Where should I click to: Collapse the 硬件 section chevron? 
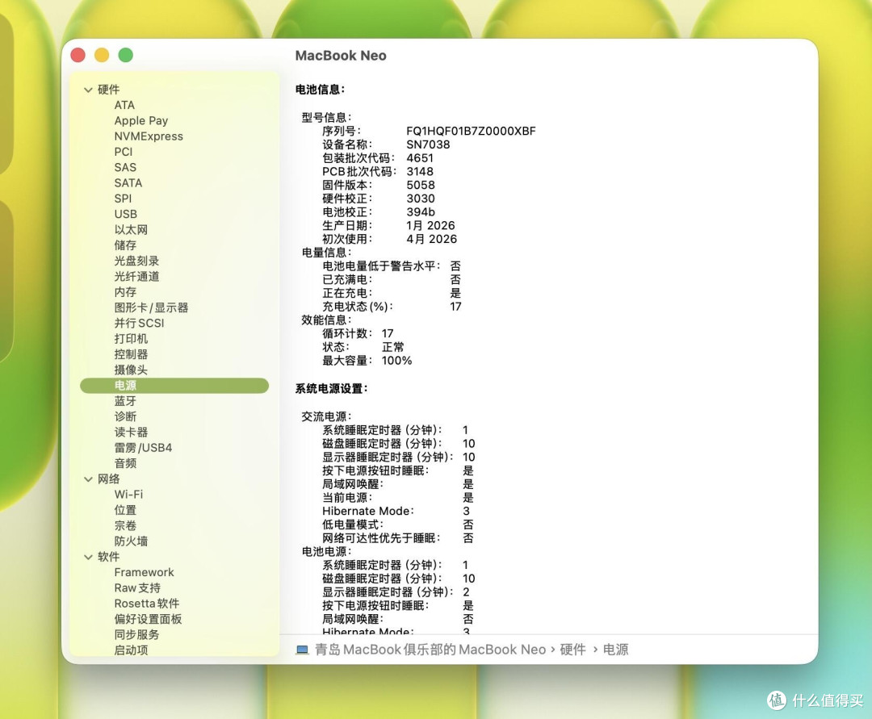[x=88, y=90]
